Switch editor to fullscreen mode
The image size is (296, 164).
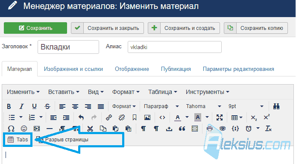coord(220,117)
